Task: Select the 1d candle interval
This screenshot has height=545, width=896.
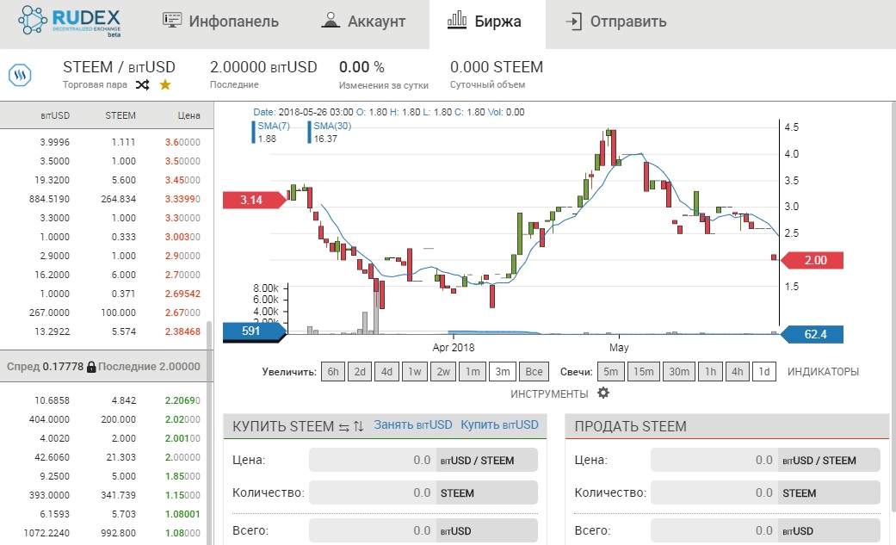Action: 764,372
